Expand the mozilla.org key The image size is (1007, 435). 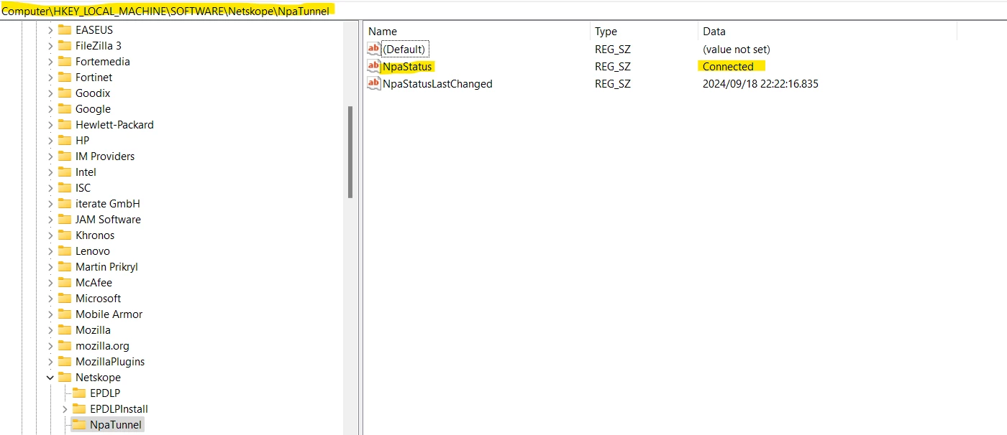(x=50, y=346)
